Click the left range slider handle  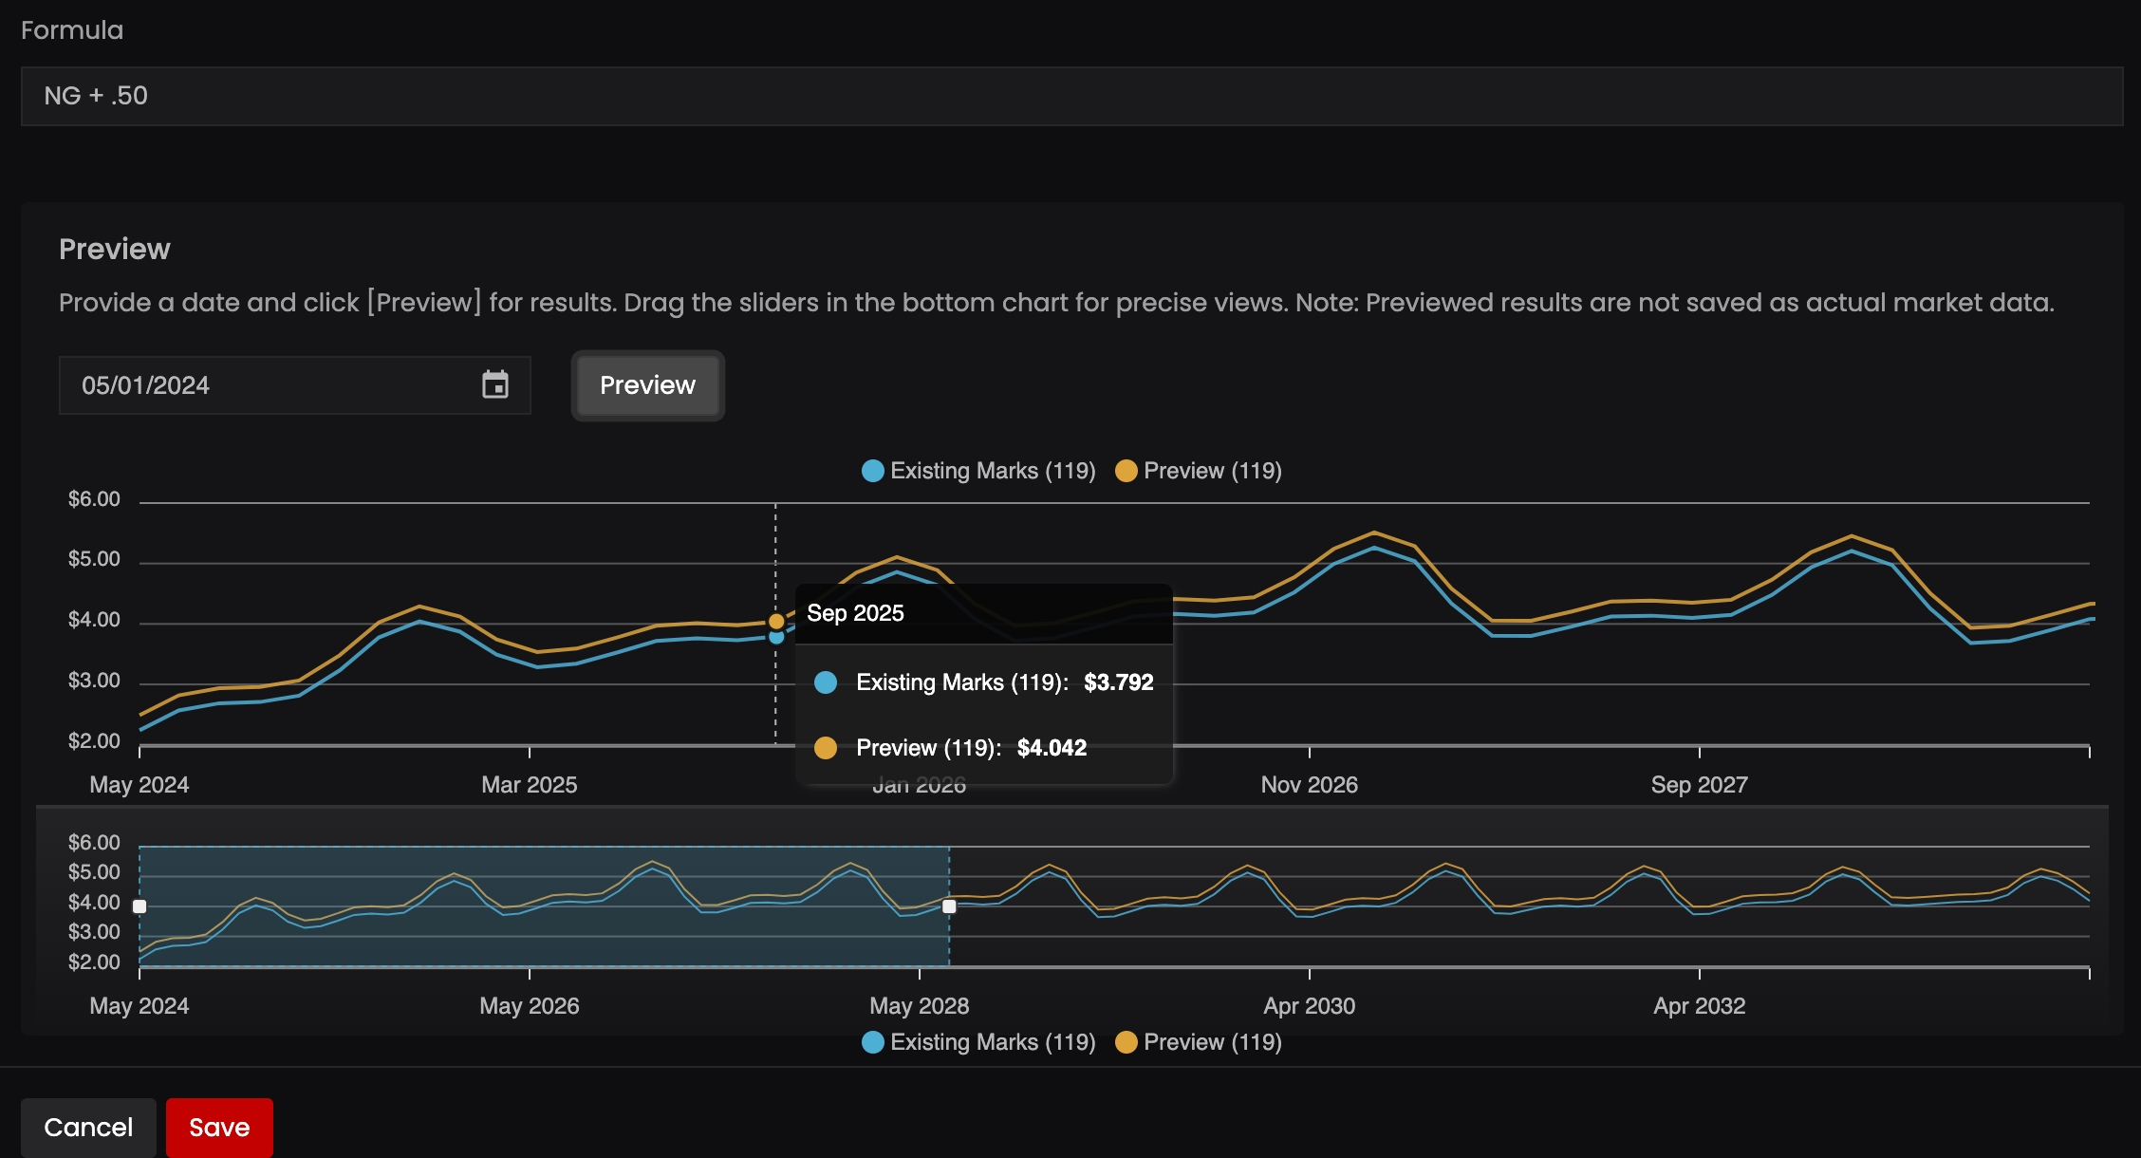pyautogui.click(x=140, y=906)
